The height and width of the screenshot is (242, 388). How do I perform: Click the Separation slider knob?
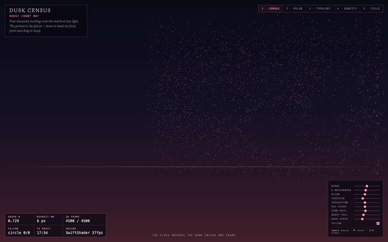pos(365,202)
